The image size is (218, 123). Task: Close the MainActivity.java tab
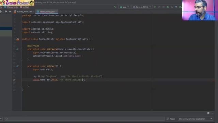click(57, 12)
